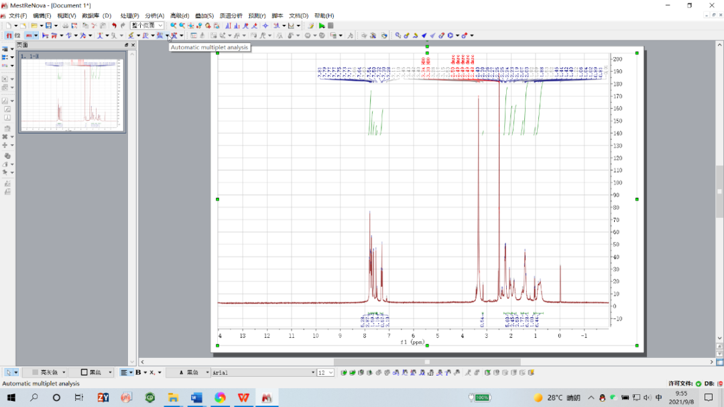Viewport: 724px width, 407px height.
Task: Open the 文件(F) menu
Action: (18, 15)
